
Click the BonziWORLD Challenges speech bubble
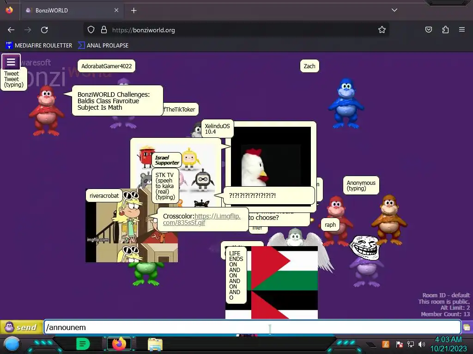[118, 101]
